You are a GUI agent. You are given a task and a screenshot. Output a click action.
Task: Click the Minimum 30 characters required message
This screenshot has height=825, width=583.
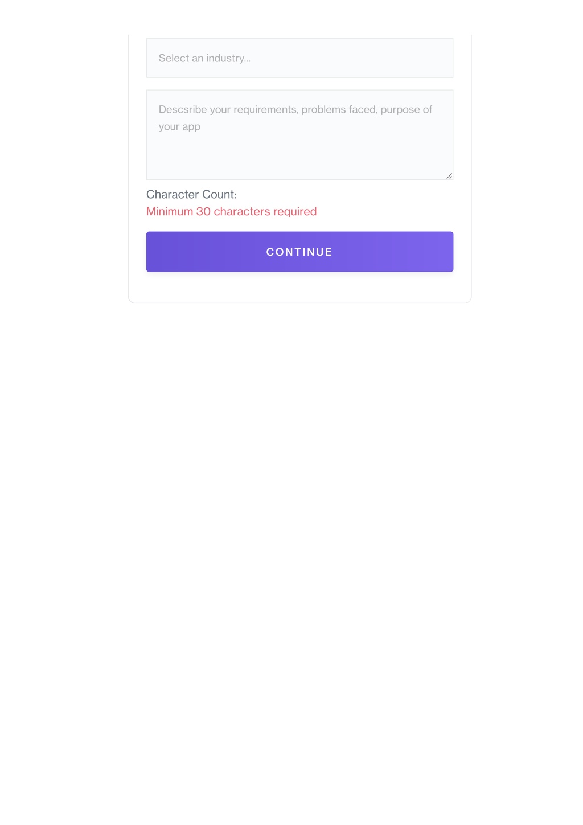coord(231,212)
